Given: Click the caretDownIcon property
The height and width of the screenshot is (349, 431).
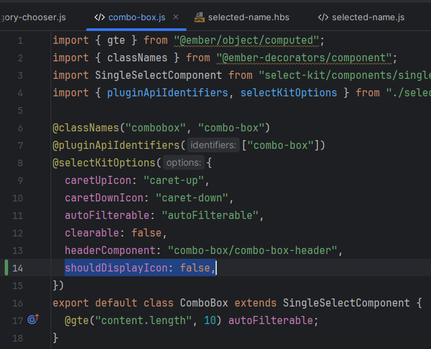Looking at the screenshot, I should pos(104,198).
